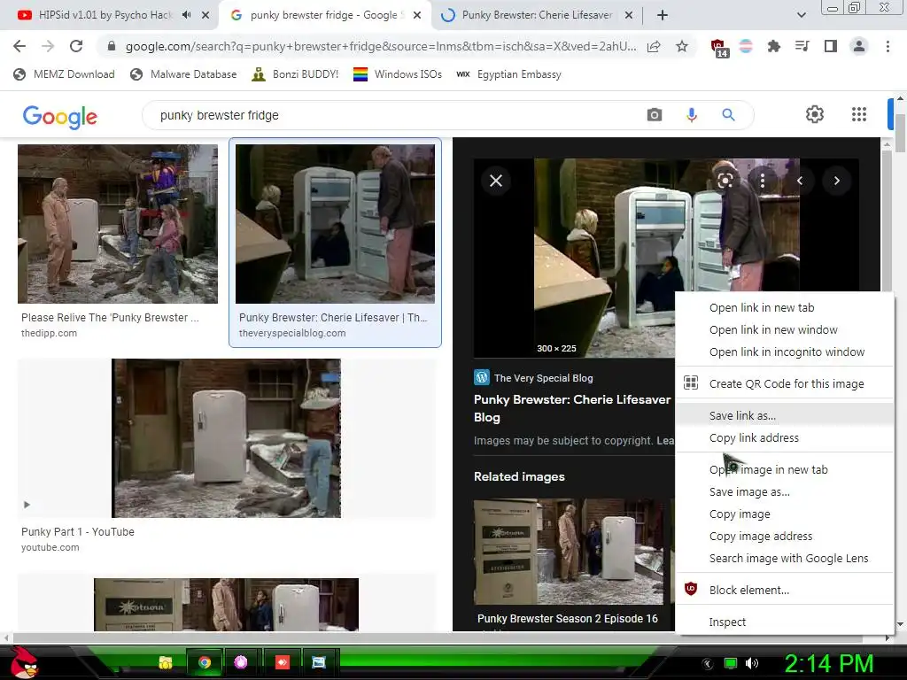Image resolution: width=907 pixels, height=680 pixels.
Task: Start voice search with microphone icon
Action: [x=691, y=115]
